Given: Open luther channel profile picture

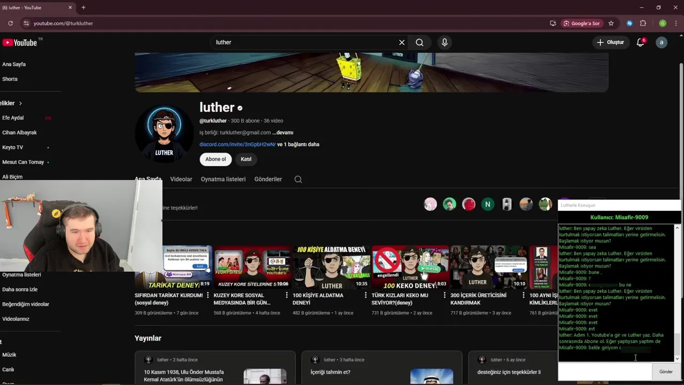Looking at the screenshot, I should [x=164, y=134].
